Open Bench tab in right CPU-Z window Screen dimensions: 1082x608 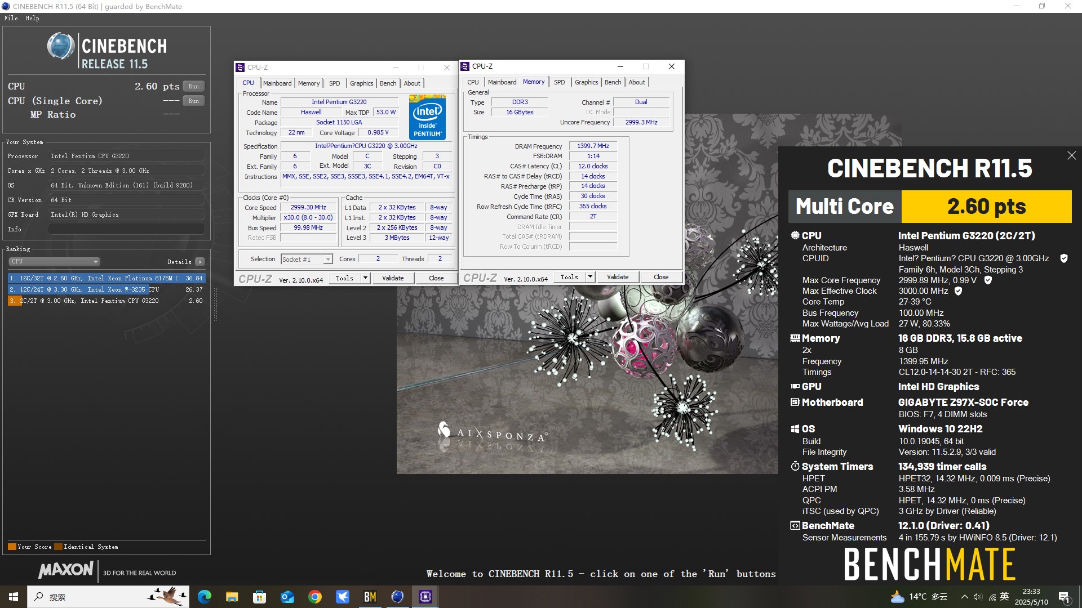613,82
